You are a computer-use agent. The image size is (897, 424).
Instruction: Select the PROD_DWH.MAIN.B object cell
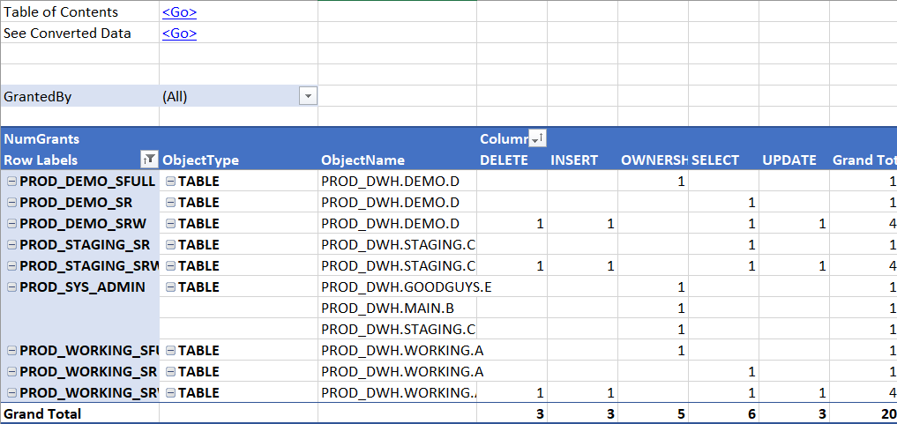pos(397,309)
